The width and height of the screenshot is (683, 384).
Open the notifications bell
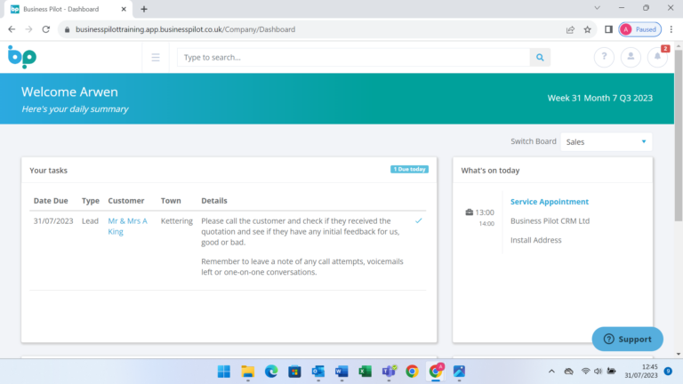pos(657,57)
